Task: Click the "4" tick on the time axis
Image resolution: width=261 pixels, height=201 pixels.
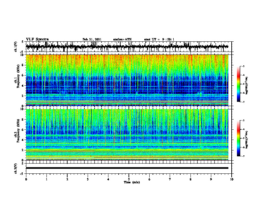Action: coord(108,179)
